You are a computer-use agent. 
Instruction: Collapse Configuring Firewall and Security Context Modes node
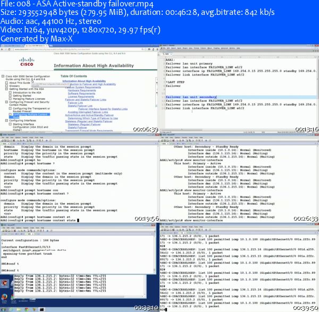coord(6,102)
